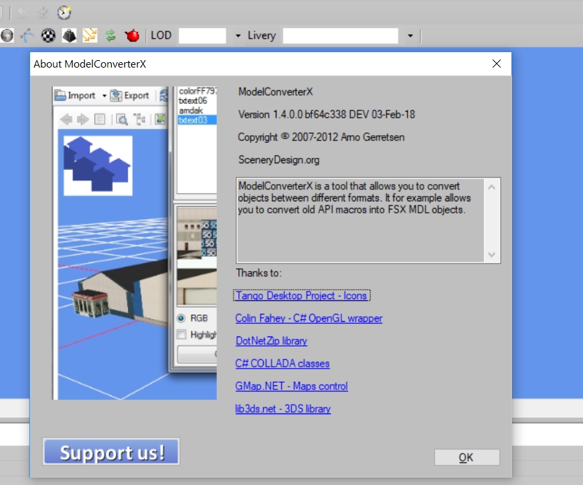Viewport: 583px width, 485px height.
Task: Click the dialog's preview screenshot image
Action: tap(135, 243)
